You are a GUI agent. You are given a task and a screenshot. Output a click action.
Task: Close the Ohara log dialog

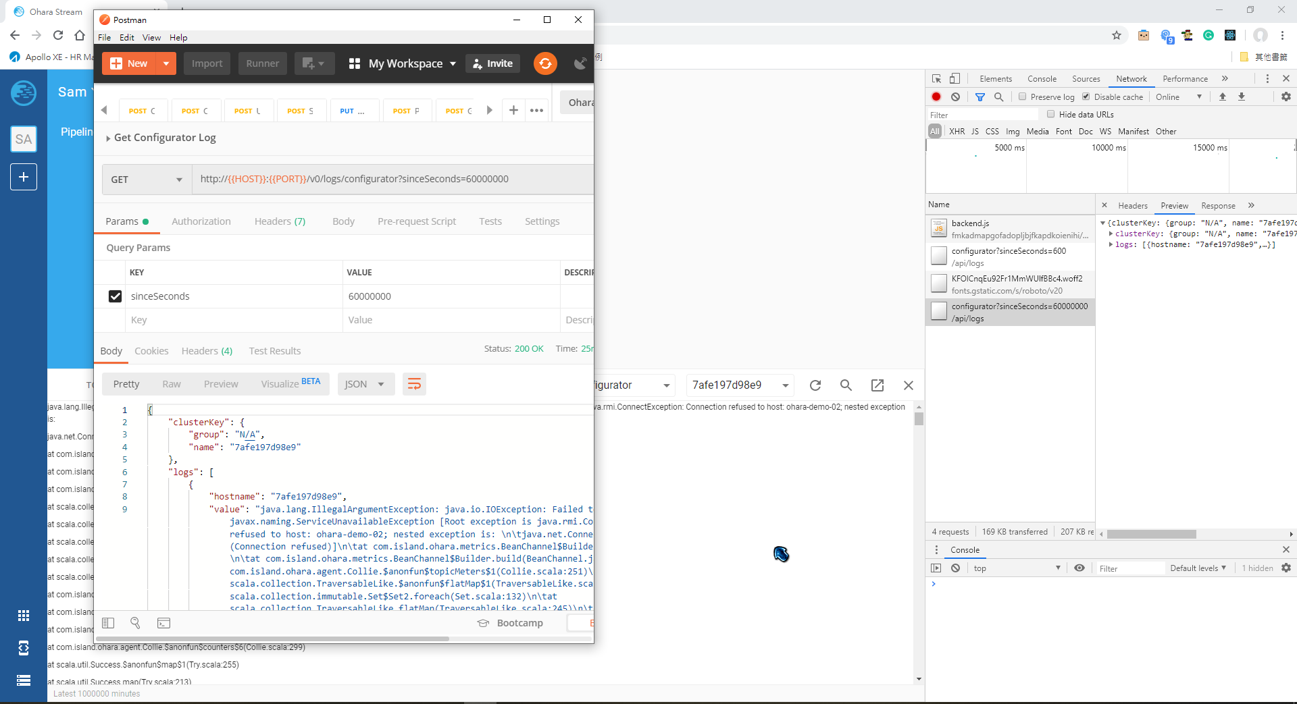(x=909, y=385)
